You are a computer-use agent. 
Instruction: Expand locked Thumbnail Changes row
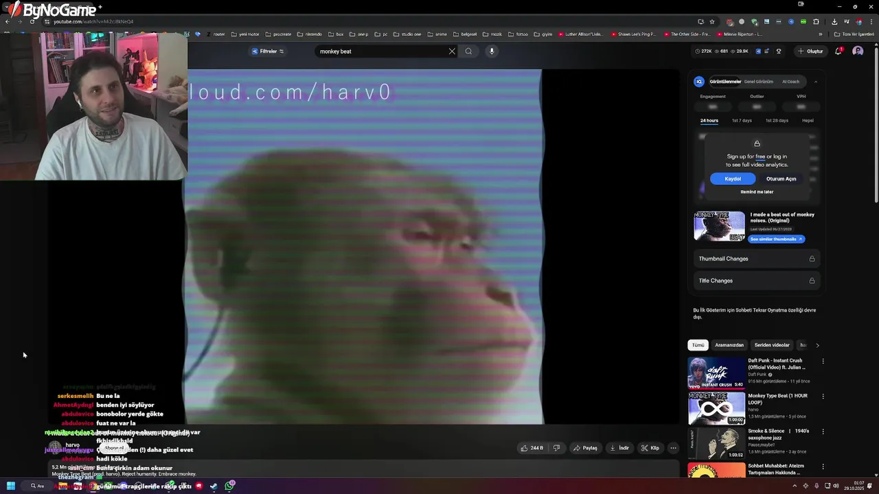tap(757, 259)
